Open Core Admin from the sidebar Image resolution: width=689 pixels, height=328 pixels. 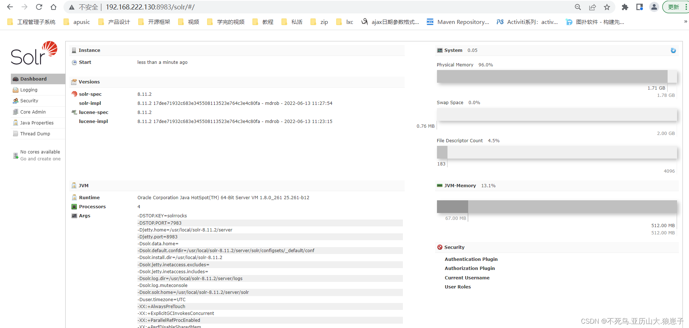tap(33, 112)
